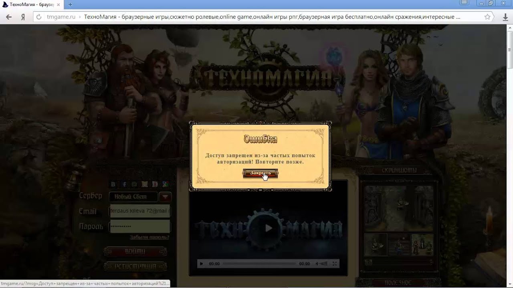Screen dimensions: 513x288
Task: Reload the page using the refresh icon
Action: click(39, 17)
